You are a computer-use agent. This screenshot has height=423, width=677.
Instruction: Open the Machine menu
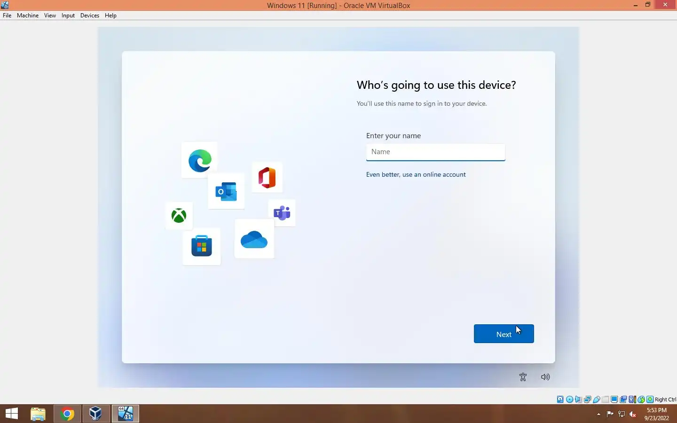(x=28, y=16)
